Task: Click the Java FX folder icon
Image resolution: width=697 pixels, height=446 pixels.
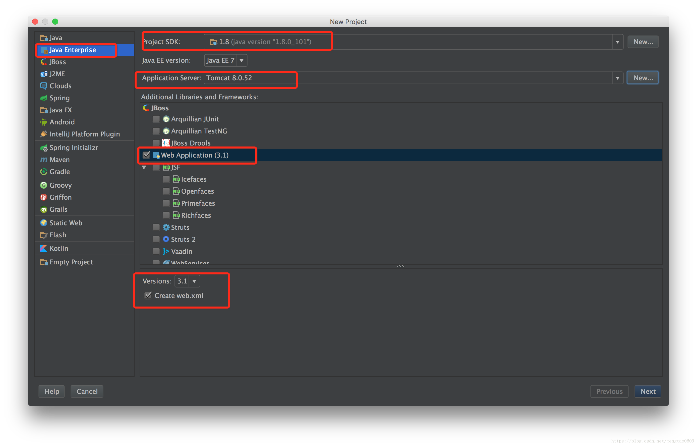Action: pyautogui.click(x=44, y=110)
